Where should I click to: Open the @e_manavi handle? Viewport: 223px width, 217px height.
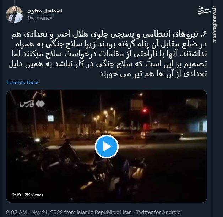pos(40,18)
